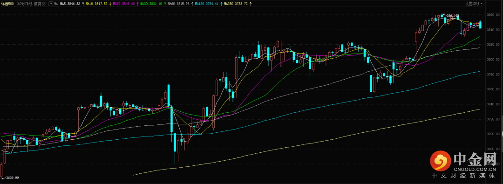The height and width of the screenshot is (184, 503).
Task: Click the gray MA60 up arrow
Action: (192, 4)
